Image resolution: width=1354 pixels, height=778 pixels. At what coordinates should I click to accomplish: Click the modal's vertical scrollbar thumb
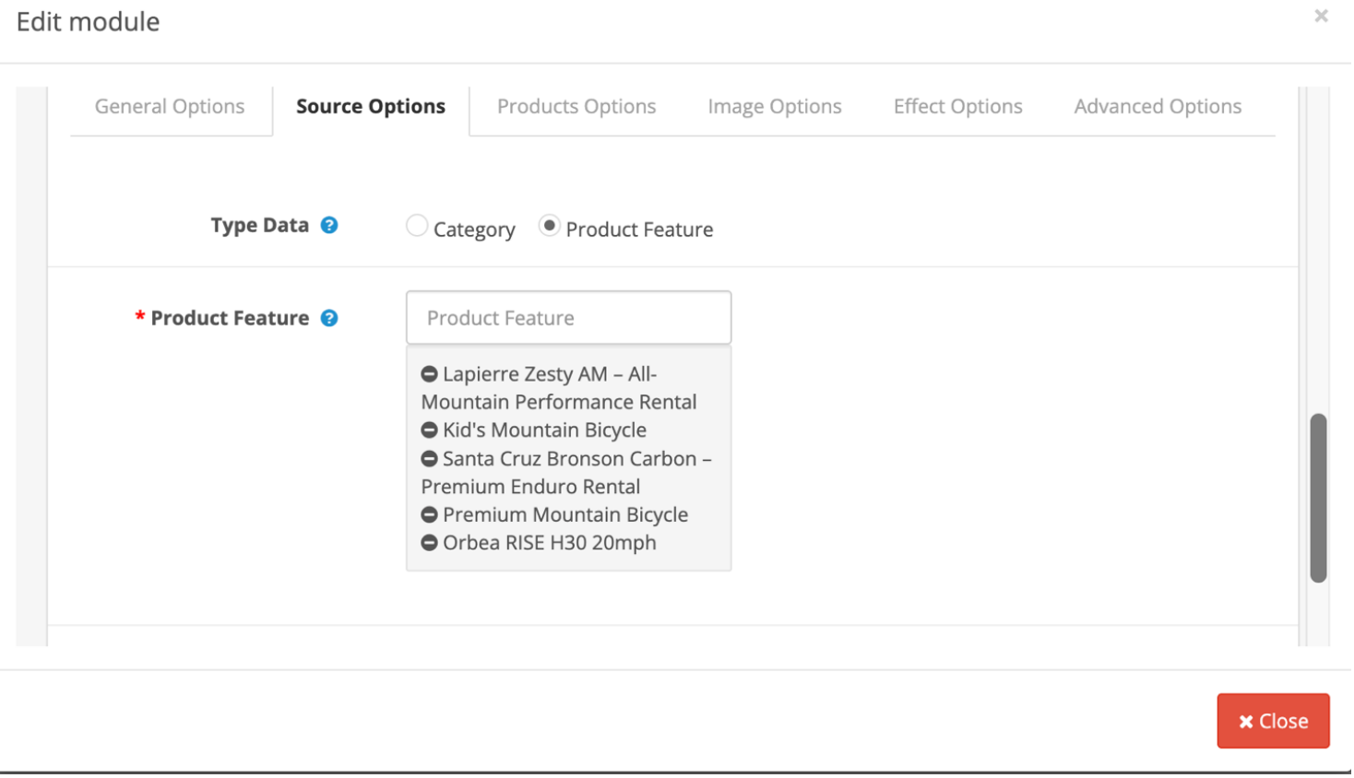[1319, 498]
